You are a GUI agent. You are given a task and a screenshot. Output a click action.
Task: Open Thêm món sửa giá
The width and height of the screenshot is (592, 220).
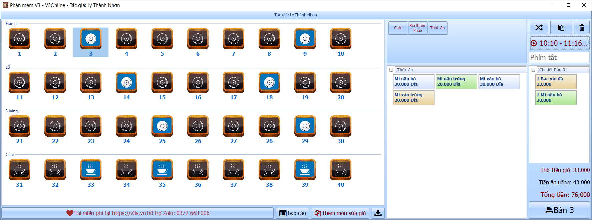pos(340,213)
